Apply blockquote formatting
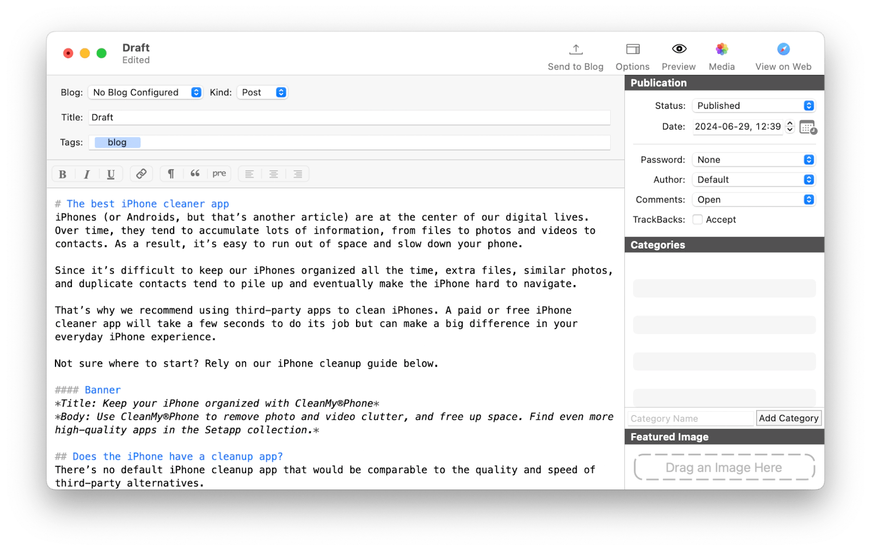The image size is (871, 551). coord(195,174)
